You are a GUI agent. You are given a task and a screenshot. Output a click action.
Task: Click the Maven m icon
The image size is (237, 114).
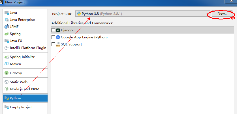pyautogui.click(x=7, y=64)
